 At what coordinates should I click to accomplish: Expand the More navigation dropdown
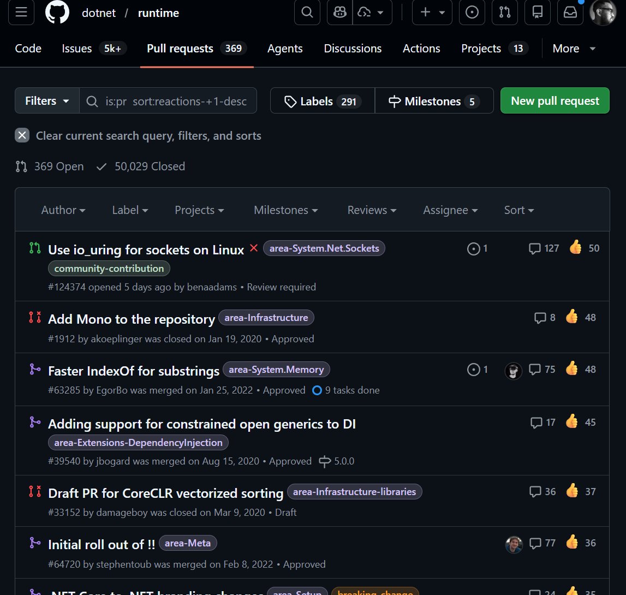click(x=574, y=49)
